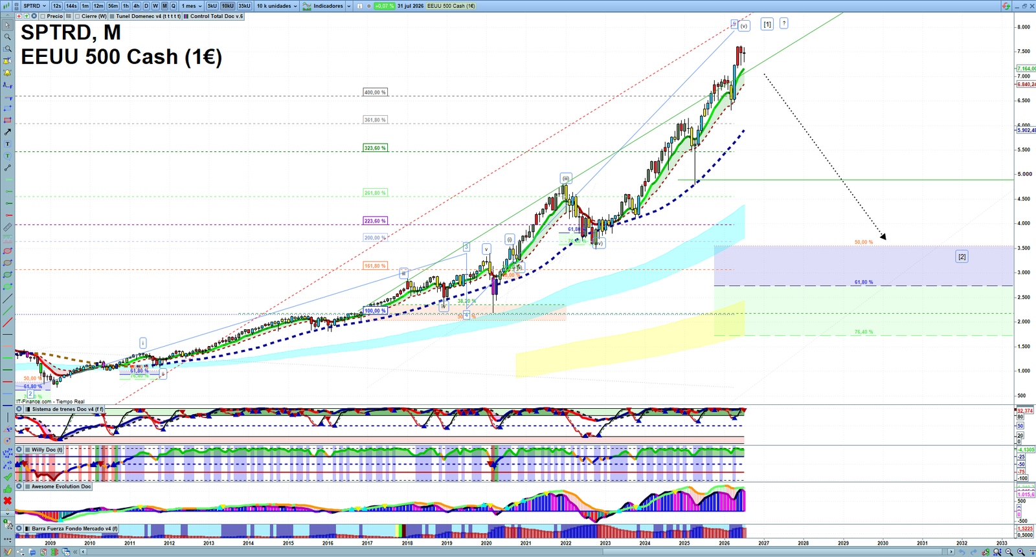The height and width of the screenshot is (557, 1036).
Task: Select the zoom-to-region tool
Action: click(8, 49)
